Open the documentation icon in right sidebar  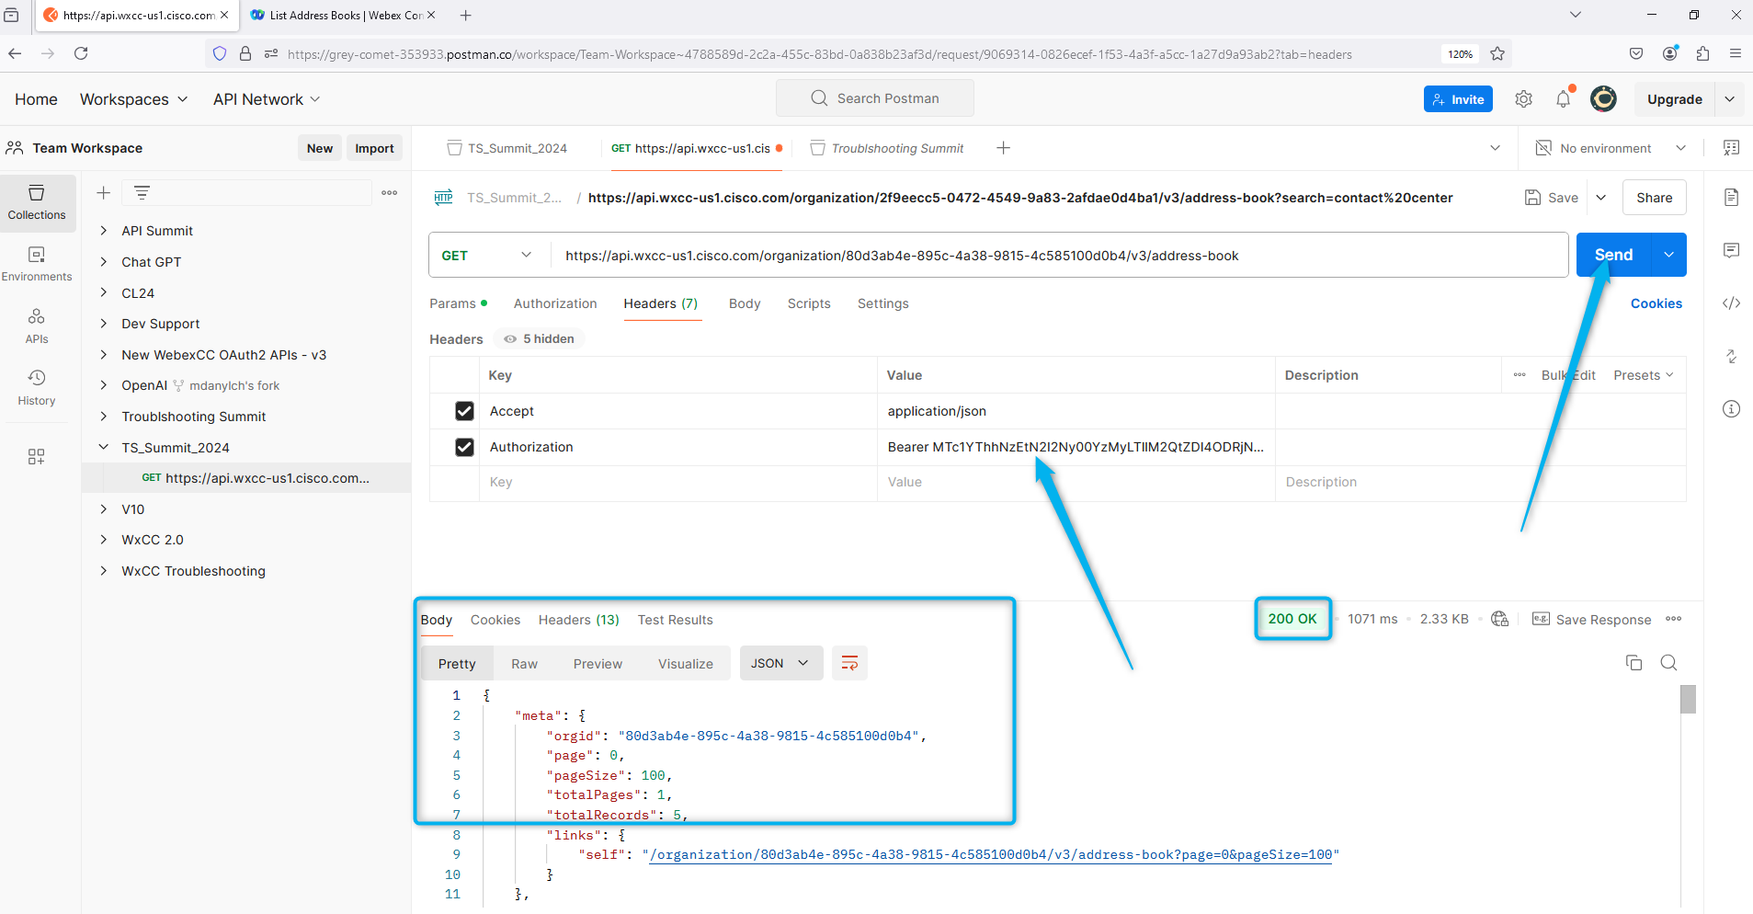pos(1731,197)
